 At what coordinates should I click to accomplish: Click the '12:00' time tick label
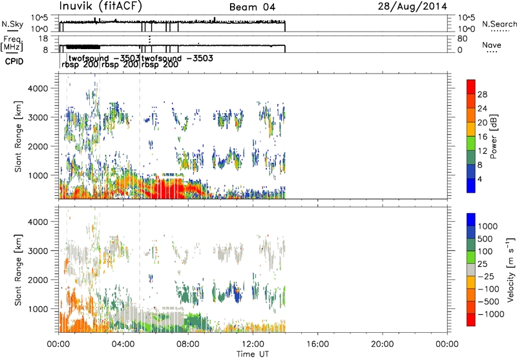point(253,344)
